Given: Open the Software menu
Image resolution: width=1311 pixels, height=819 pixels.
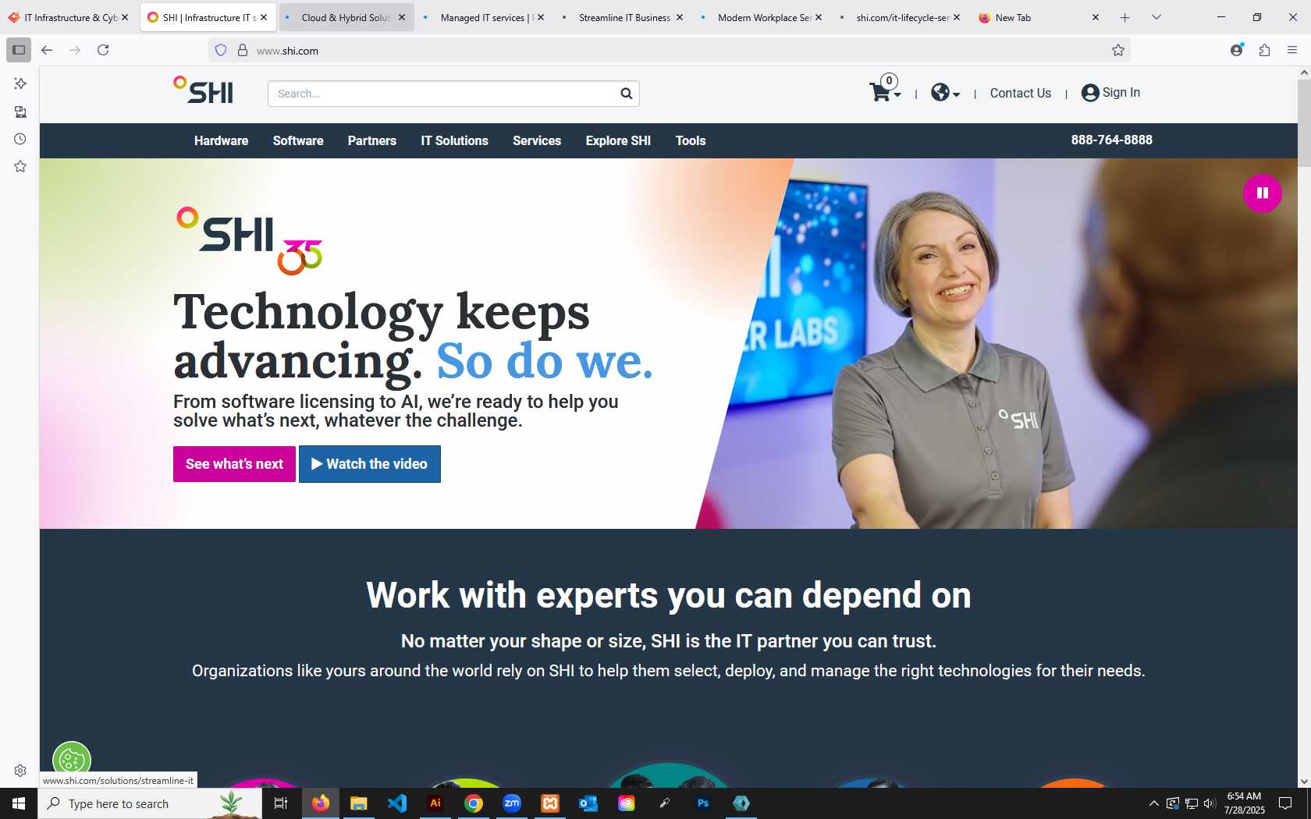Looking at the screenshot, I should coord(298,140).
